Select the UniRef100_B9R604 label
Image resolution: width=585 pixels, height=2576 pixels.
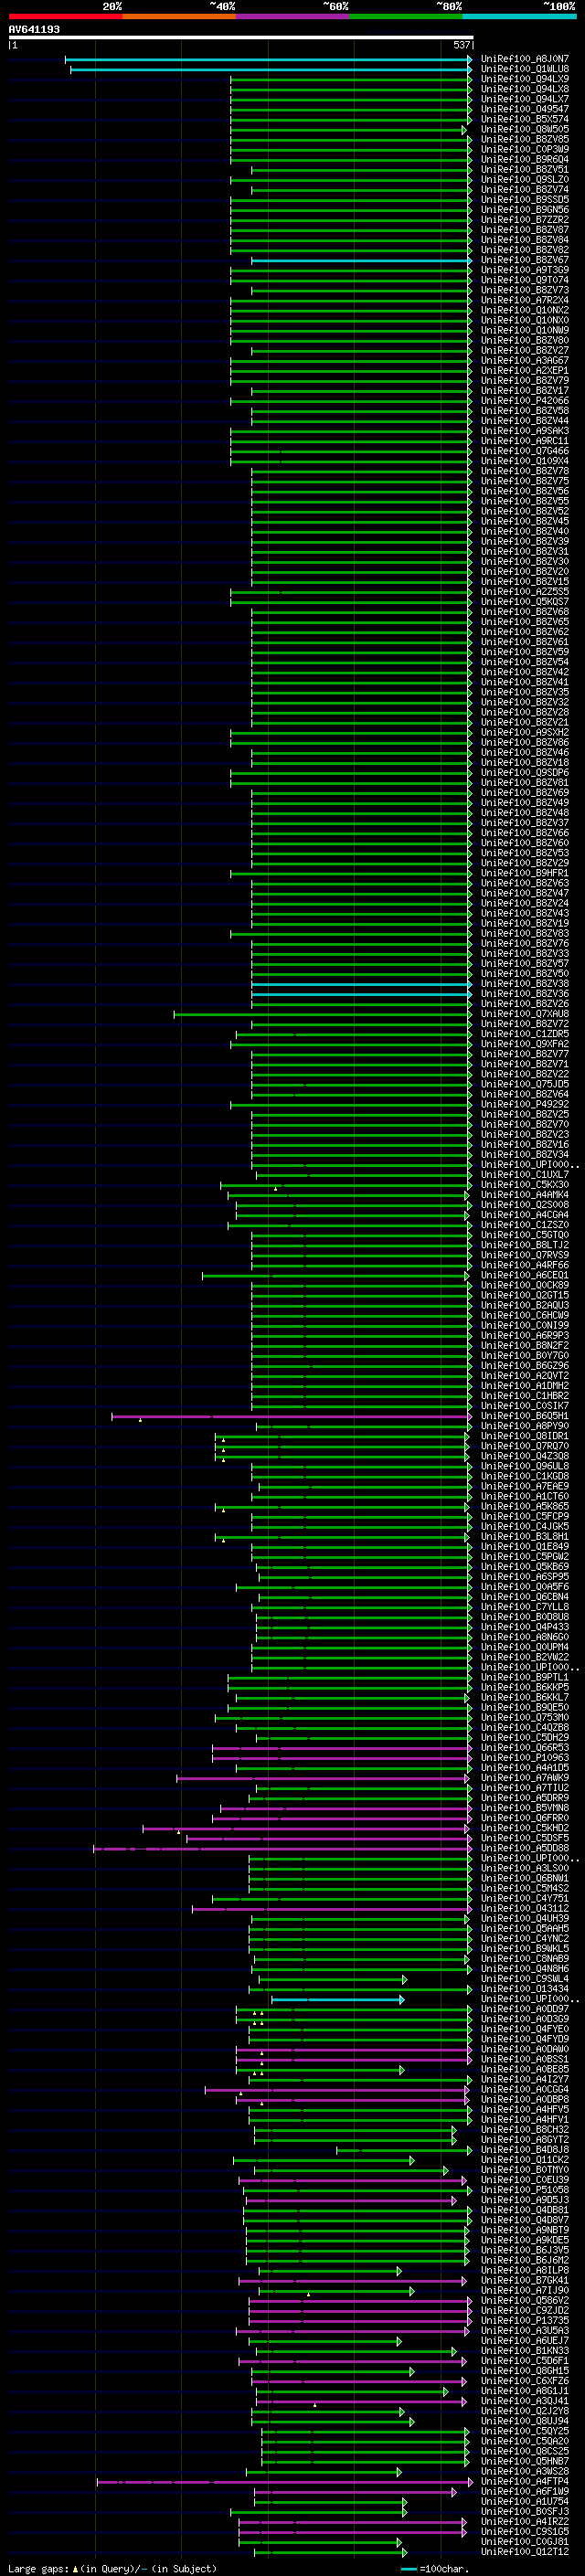click(525, 159)
